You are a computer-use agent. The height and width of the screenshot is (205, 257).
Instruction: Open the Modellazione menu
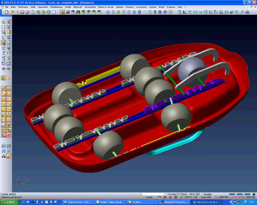point(57,7)
